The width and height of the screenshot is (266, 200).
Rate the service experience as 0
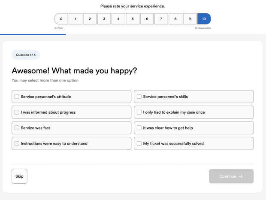(x=61, y=19)
